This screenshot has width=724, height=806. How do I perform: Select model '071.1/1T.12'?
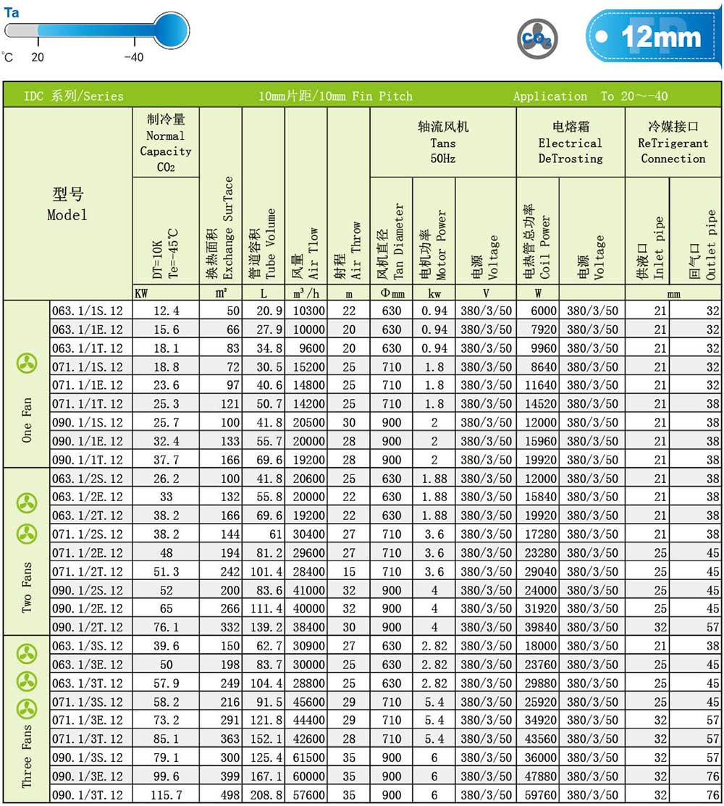pyautogui.click(x=88, y=404)
